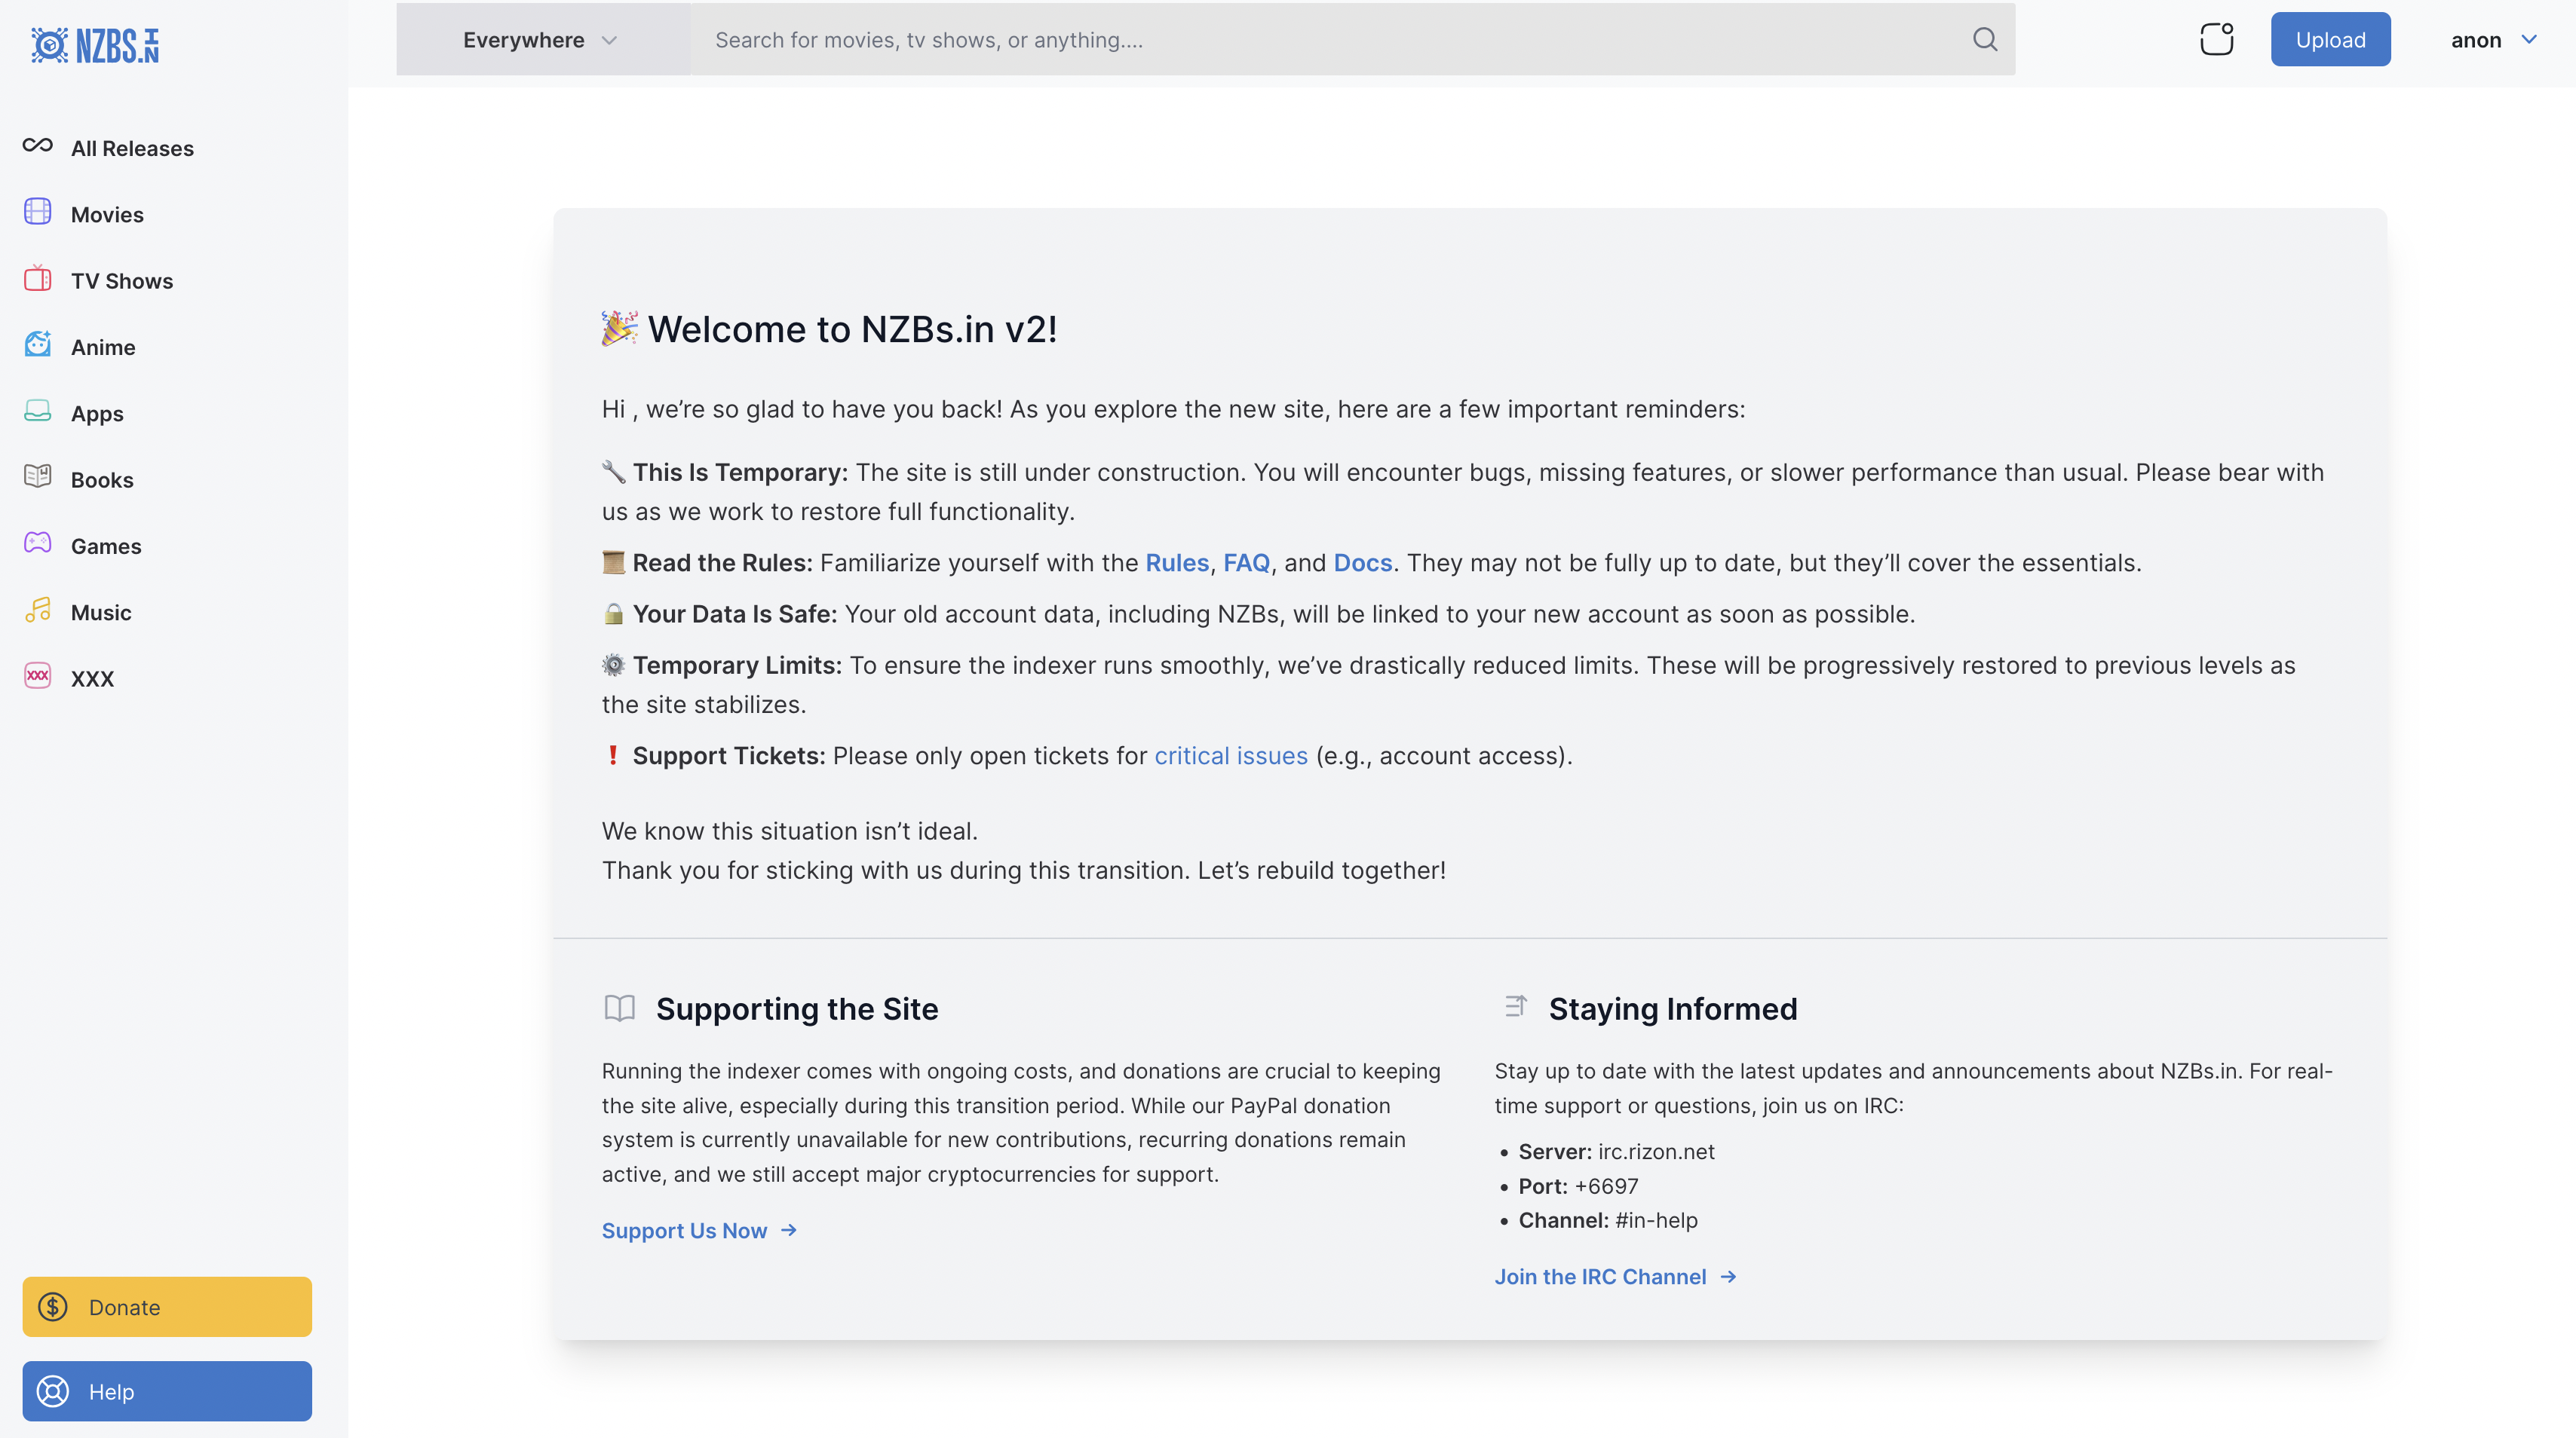2576x1438 pixels.
Task: Click the arrow next to Support Us Now
Action: click(x=789, y=1230)
